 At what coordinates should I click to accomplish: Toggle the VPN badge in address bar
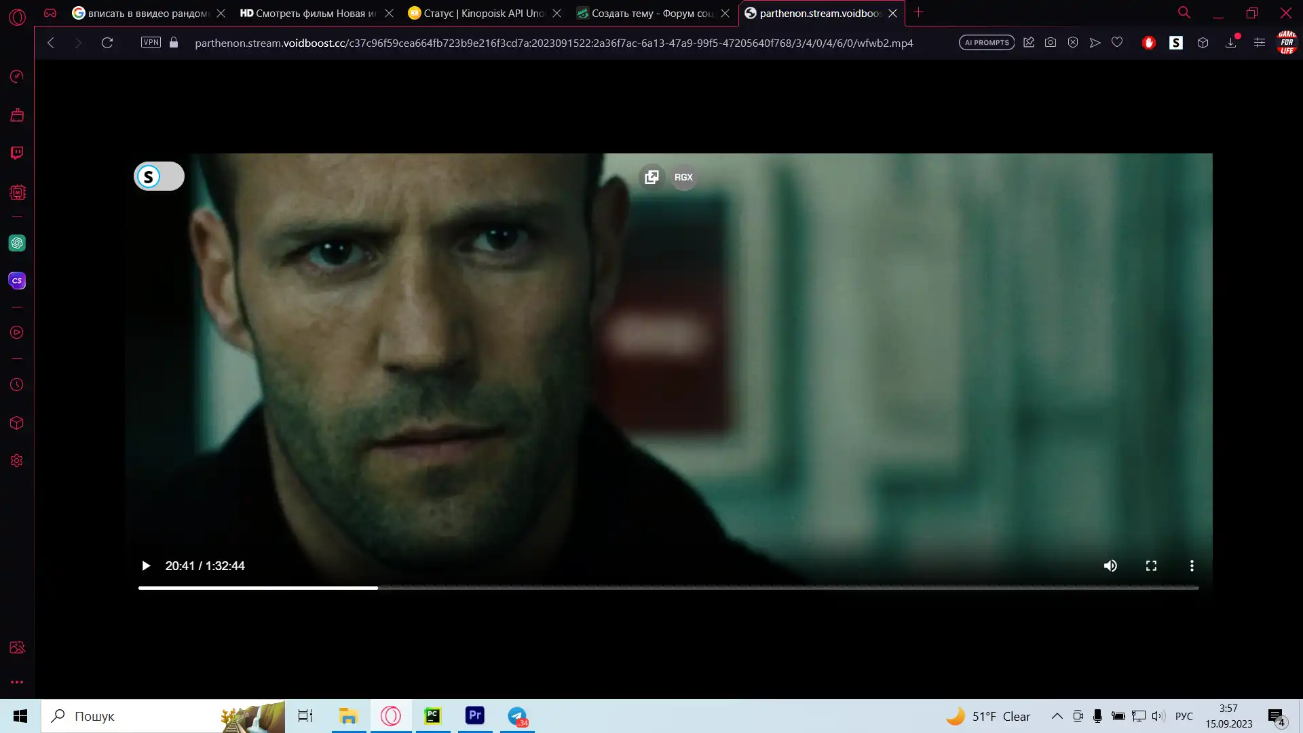151,43
